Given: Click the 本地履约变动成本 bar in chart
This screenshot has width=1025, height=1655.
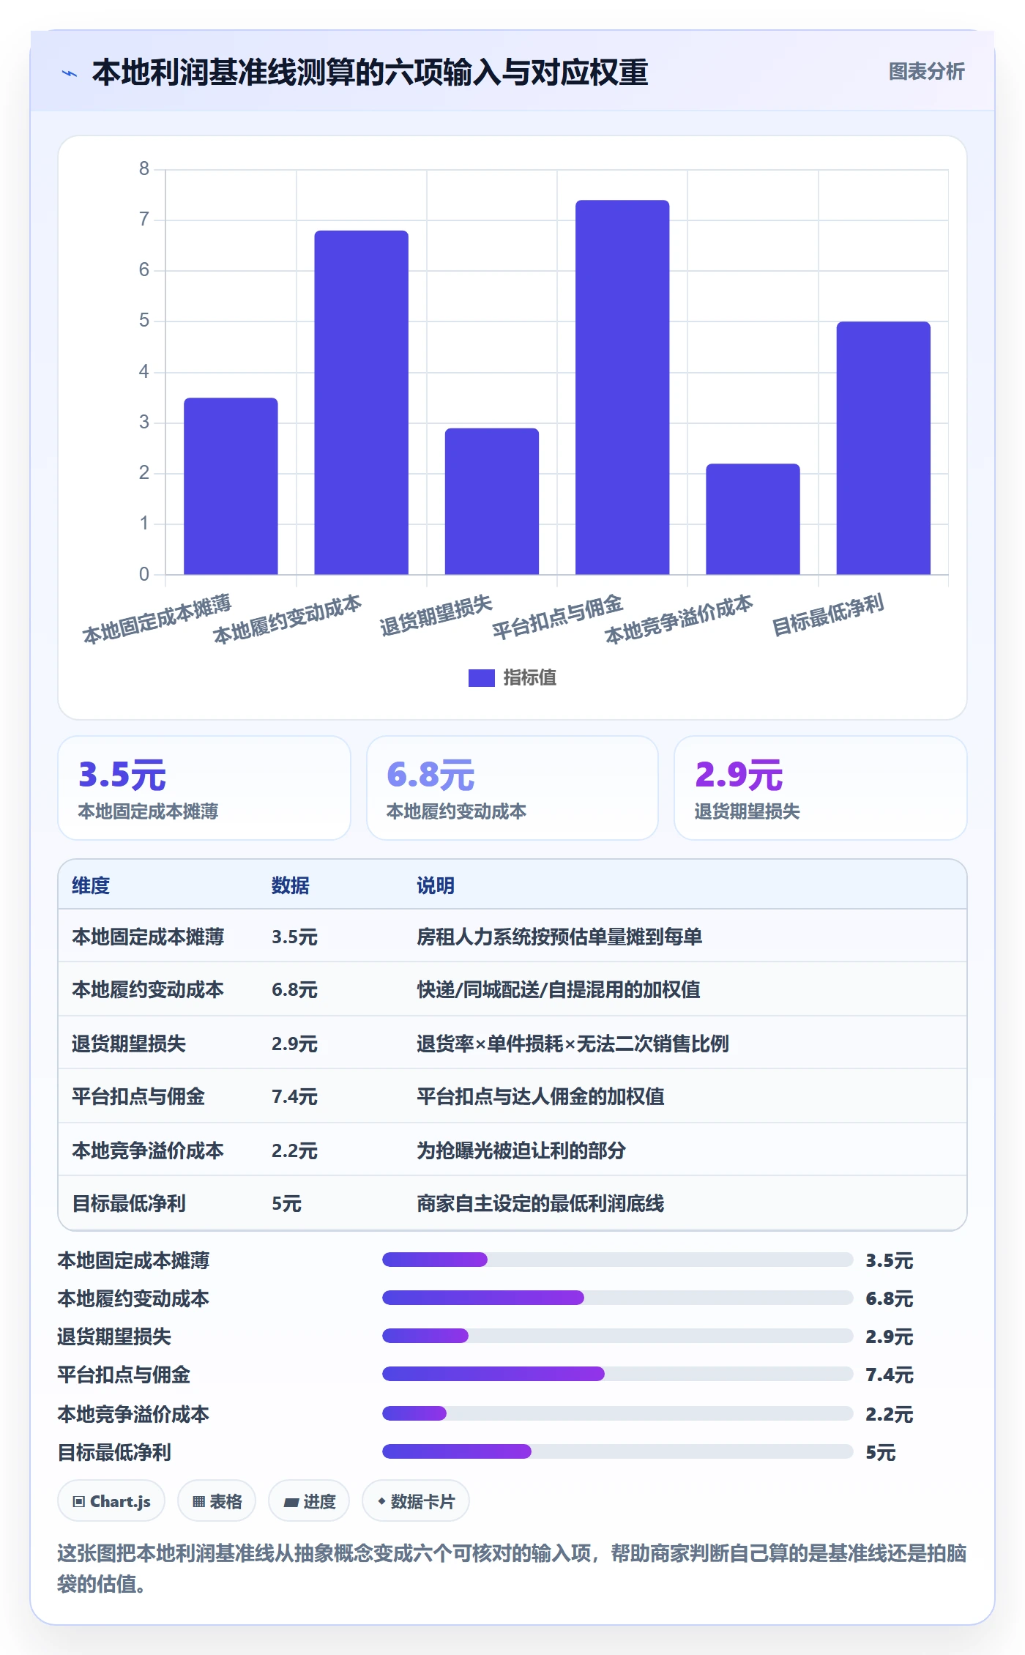Looking at the screenshot, I should pos(362,403).
